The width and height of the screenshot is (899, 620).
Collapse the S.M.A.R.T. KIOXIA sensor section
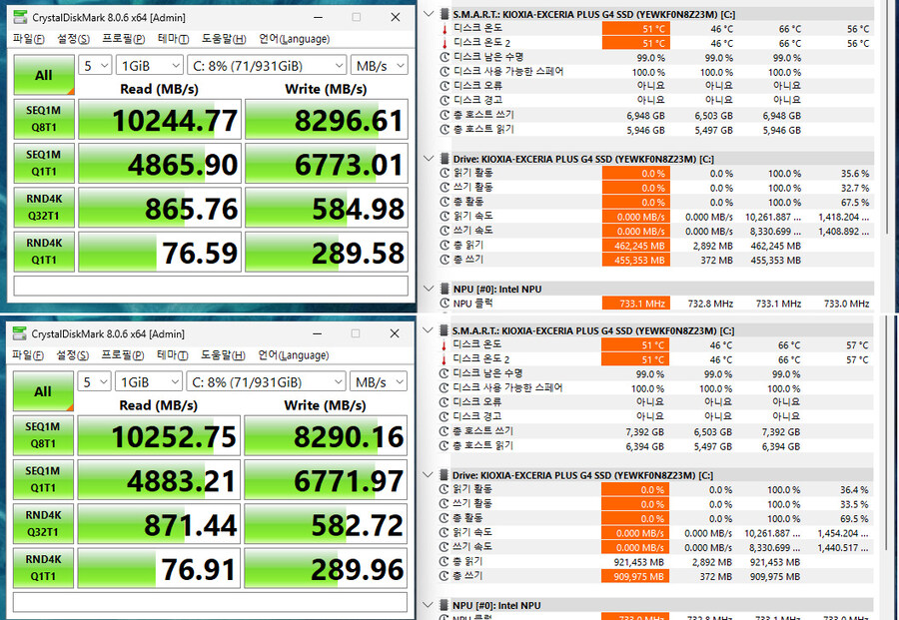429,14
